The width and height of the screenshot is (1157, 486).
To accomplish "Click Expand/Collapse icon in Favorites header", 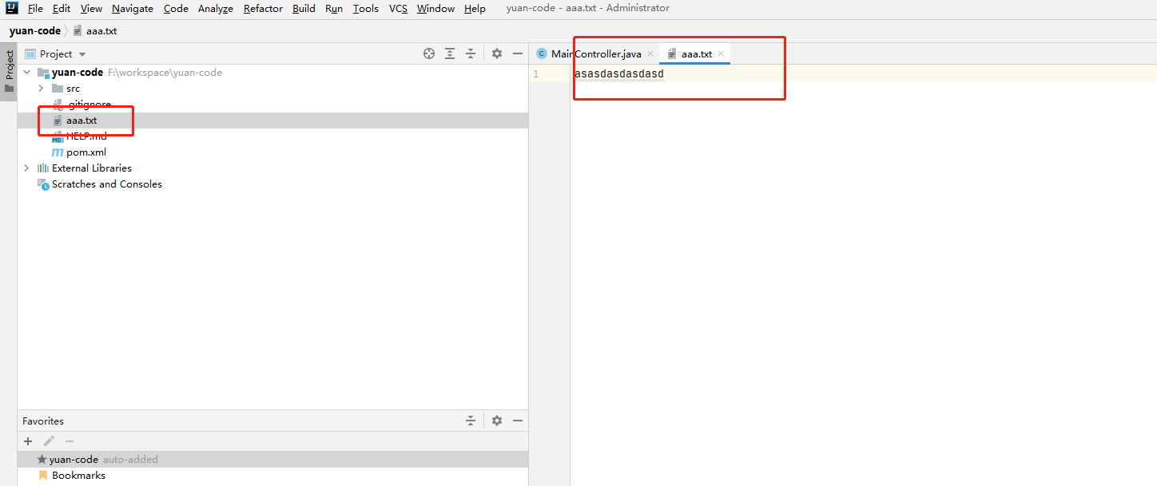I will 471,421.
